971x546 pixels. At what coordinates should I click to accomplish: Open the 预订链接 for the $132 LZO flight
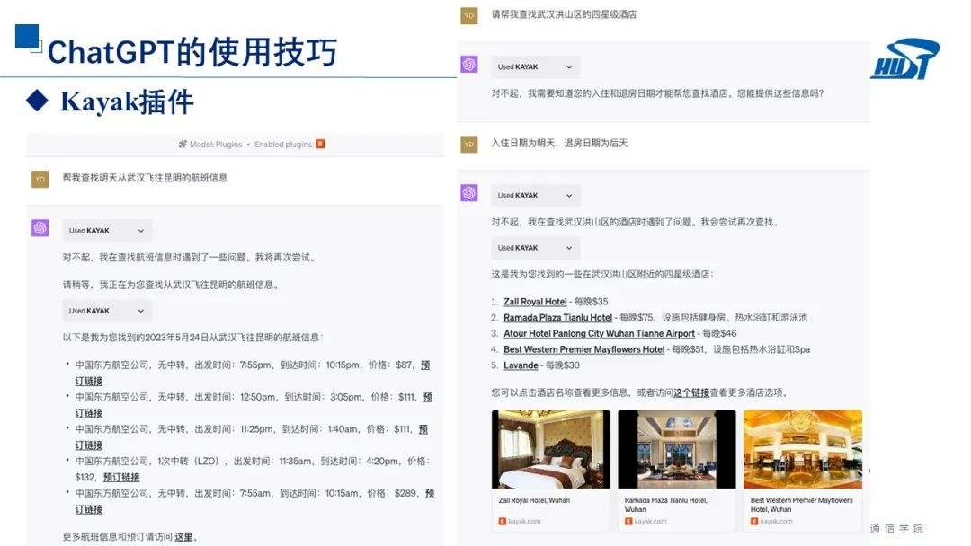(121, 477)
